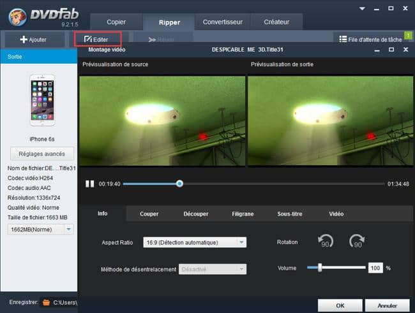The image size is (415, 313).
Task: Click the Nom de fichier text
Action: tap(41, 168)
